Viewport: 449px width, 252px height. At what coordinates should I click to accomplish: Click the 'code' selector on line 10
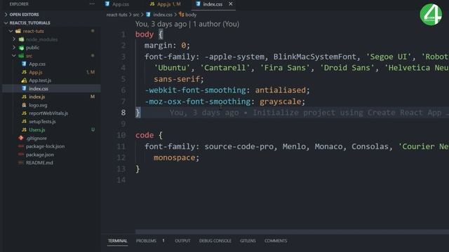(145, 135)
